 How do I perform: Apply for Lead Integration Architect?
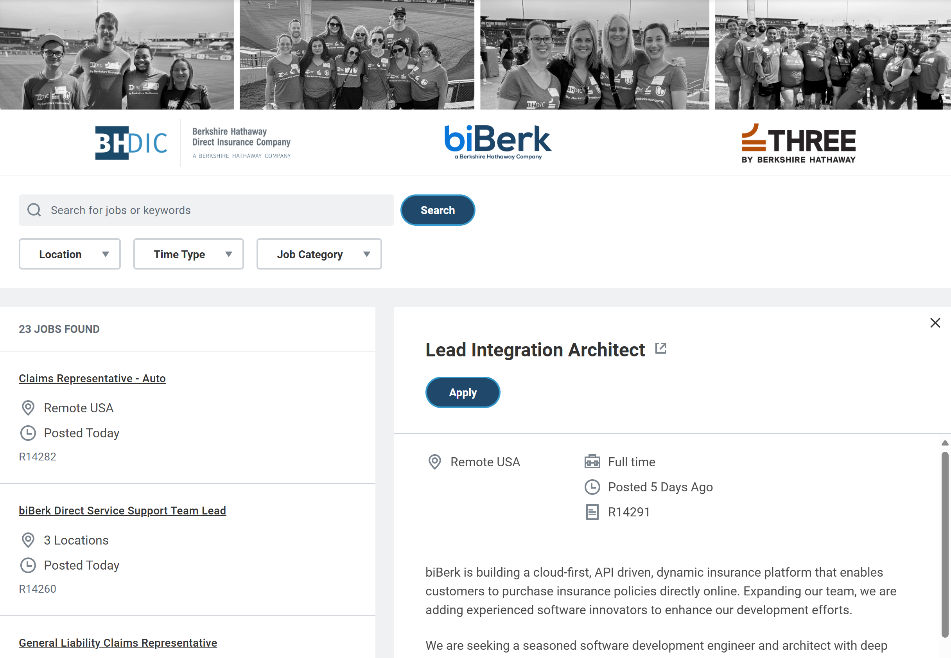[x=463, y=392]
